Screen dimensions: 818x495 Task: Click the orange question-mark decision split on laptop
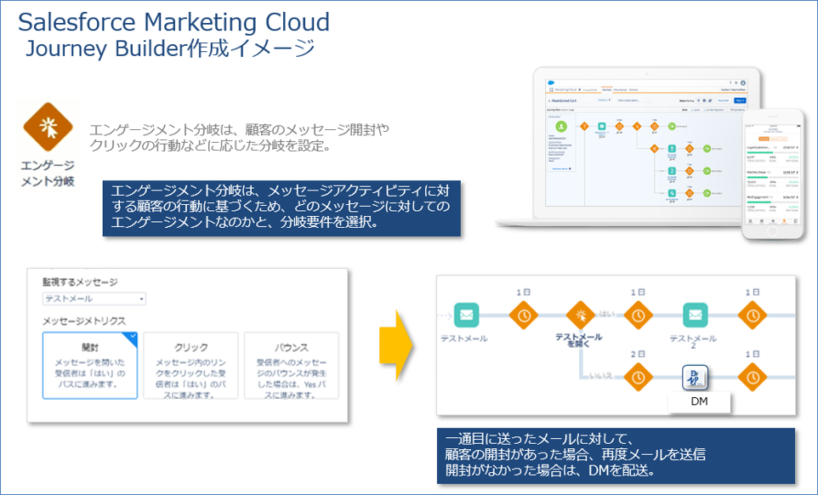[584, 126]
